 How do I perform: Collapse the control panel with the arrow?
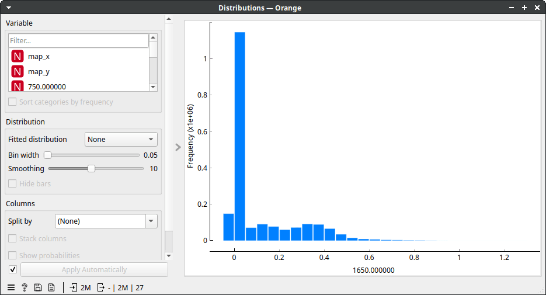click(x=178, y=147)
